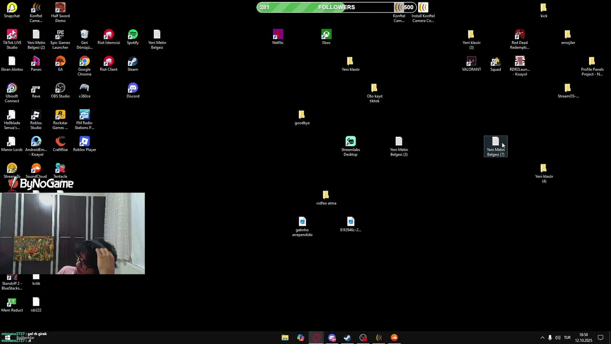This screenshot has width=611, height=344.
Task: Open Yeni klasör (4) folder
Action: (544, 173)
